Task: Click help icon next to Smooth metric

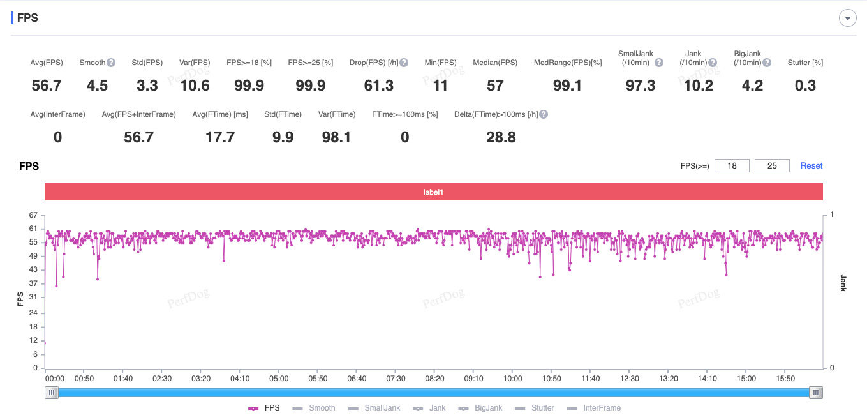Action: click(x=111, y=63)
